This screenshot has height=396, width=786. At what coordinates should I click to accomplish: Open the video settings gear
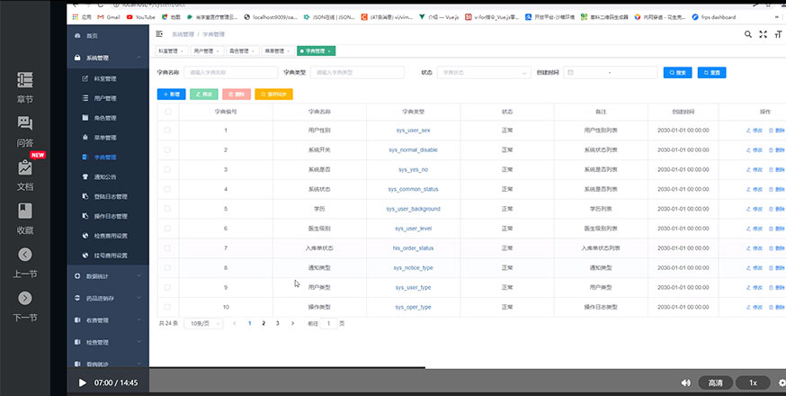(782, 383)
